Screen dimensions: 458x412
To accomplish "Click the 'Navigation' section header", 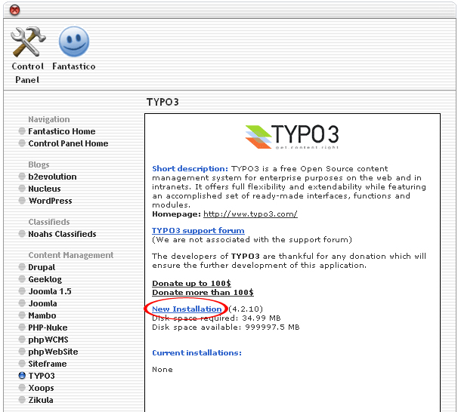I will click(49, 119).
